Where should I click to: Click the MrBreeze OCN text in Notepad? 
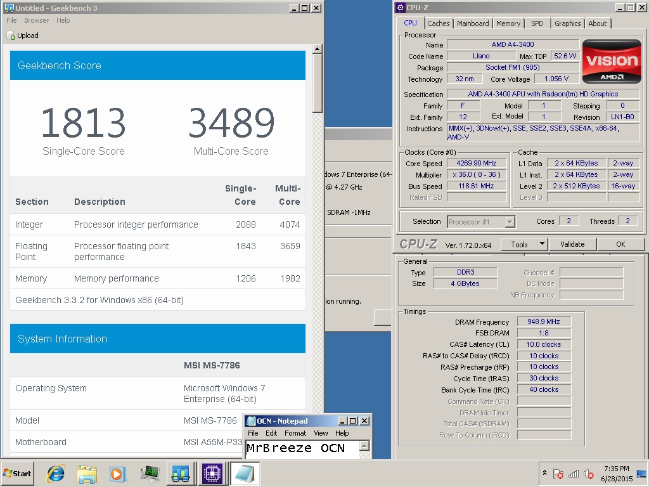pos(295,448)
